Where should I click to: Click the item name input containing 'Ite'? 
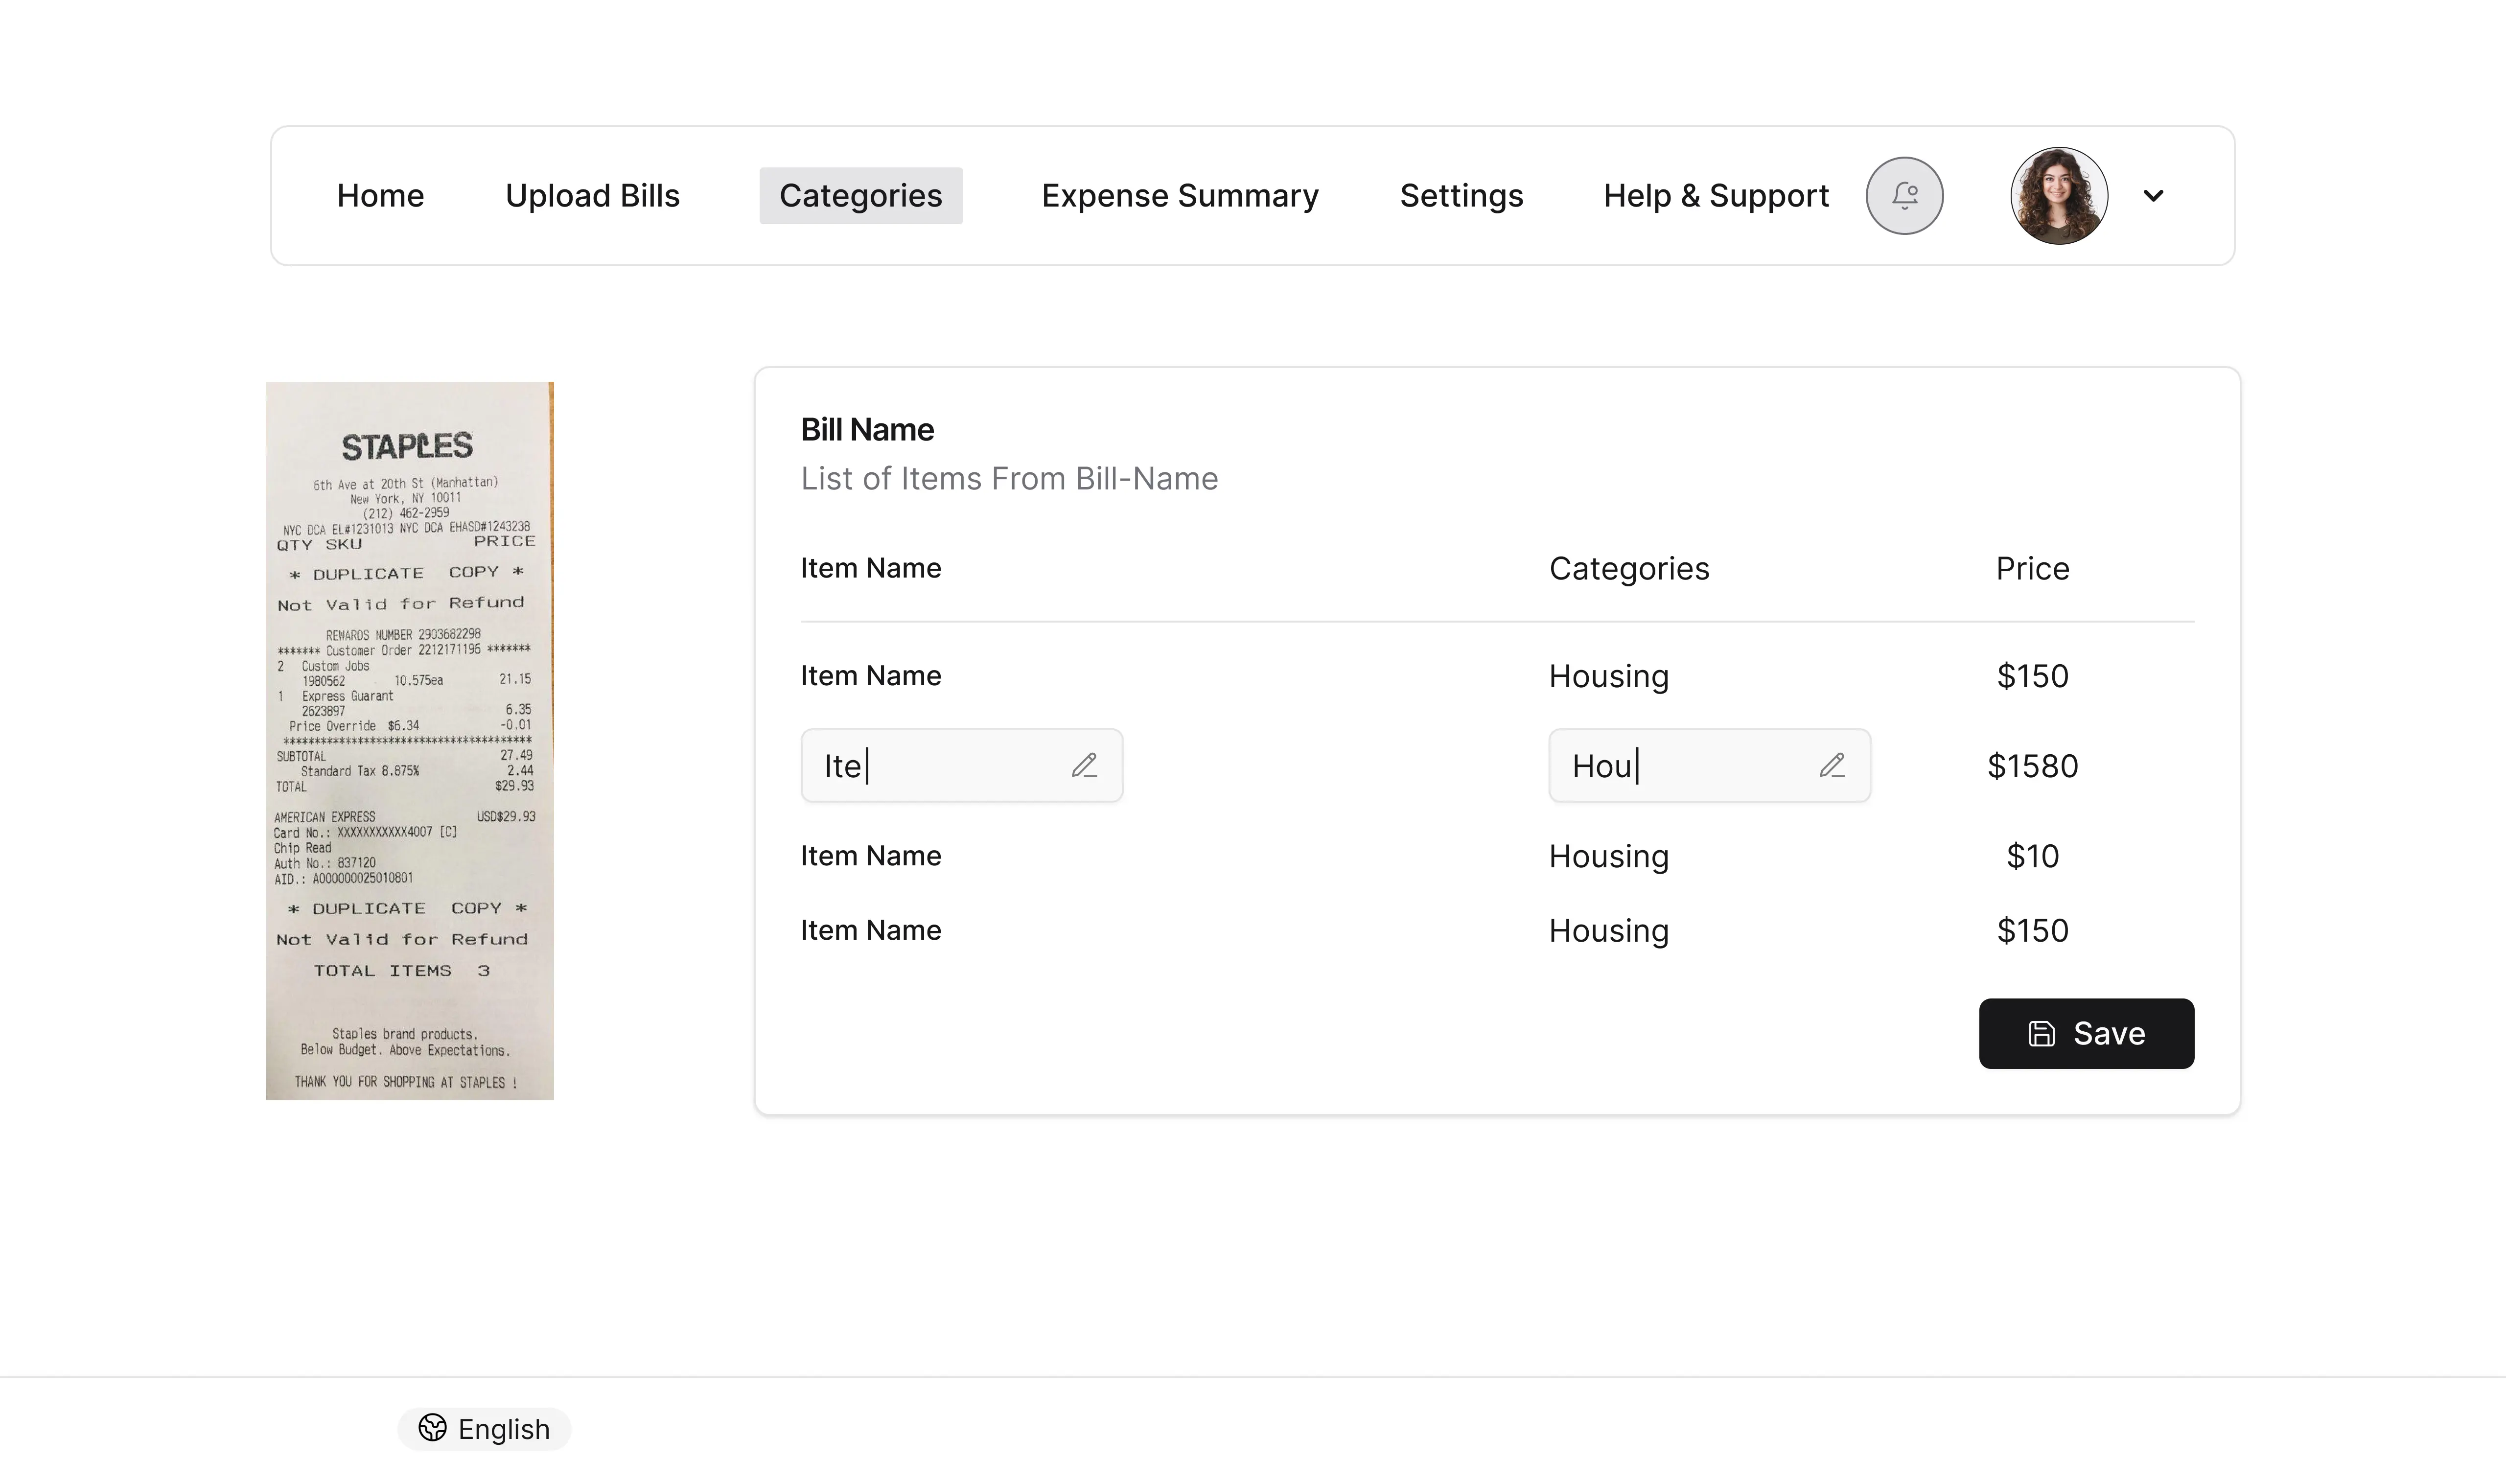click(x=940, y=766)
